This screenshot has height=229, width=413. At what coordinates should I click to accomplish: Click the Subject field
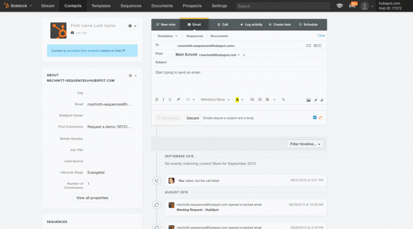coord(239,62)
